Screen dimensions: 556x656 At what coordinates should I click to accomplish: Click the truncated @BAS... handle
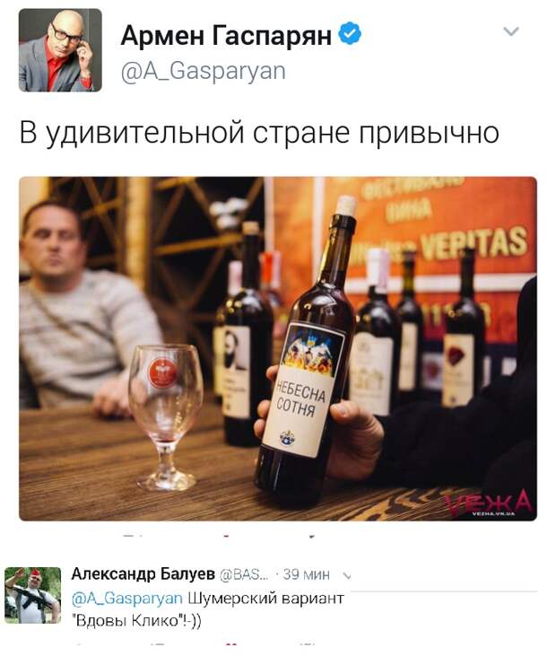244,575
